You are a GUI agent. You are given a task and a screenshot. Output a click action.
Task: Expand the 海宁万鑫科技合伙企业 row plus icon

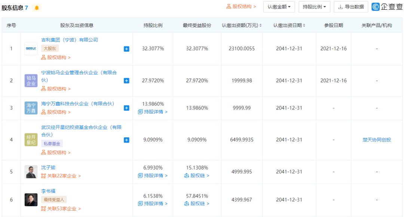(126, 108)
